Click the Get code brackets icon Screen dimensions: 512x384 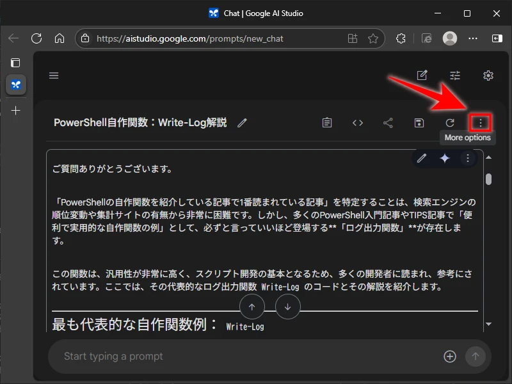[x=358, y=123]
